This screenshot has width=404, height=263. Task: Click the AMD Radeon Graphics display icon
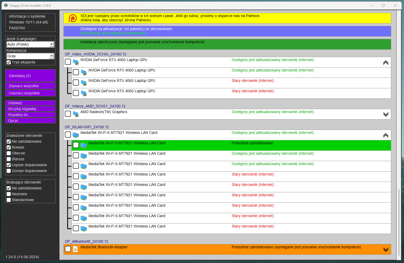(76, 114)
